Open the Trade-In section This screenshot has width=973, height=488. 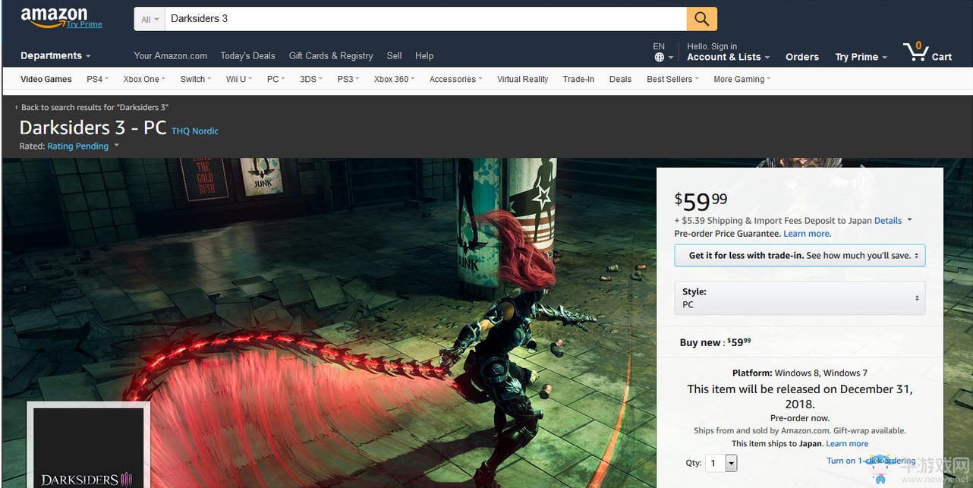pyautogui.click(x=578, y=79)
